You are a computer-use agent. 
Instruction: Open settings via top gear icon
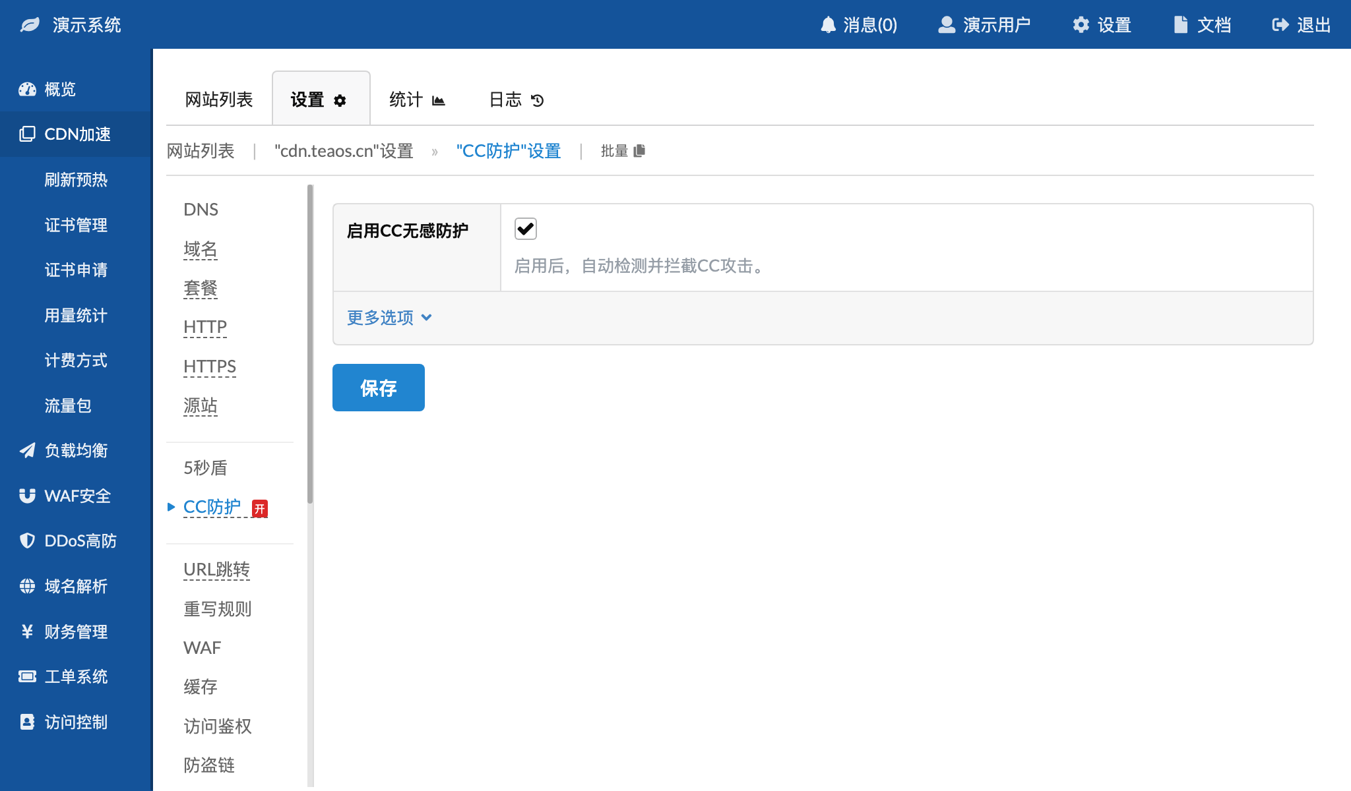point(1081,25)
